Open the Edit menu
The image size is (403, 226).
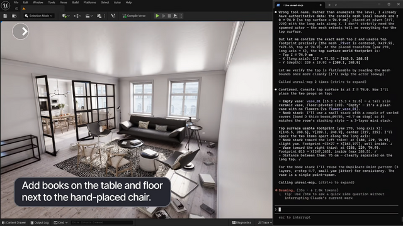[26, 3]
